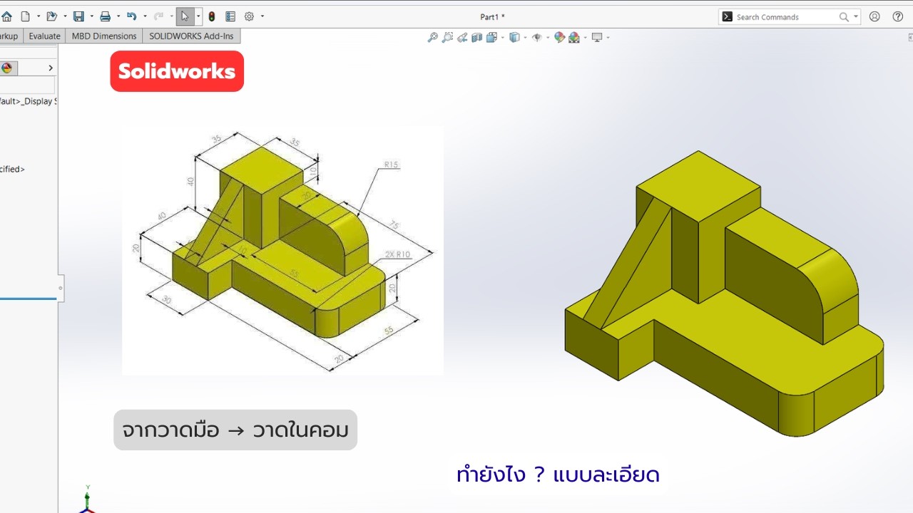913x513 pixels.
Task: Switch to the MBD Dimensions tab
Action: coord(104,36)
